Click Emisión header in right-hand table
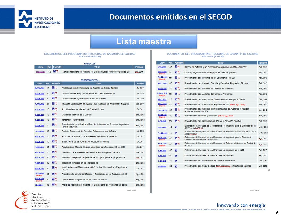Viewport: 281px width, 217px height. [x=263, y=63]
